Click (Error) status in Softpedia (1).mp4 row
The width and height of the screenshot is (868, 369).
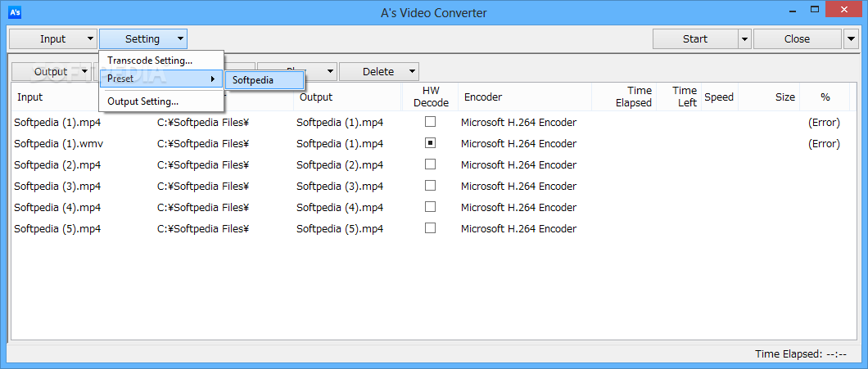click(824, 122)
